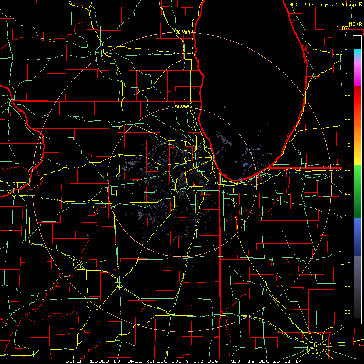The width and height of the screenshot is (364, 364).
Task: Select the 80 value on dBZ scale
Action: coord(347,50)
